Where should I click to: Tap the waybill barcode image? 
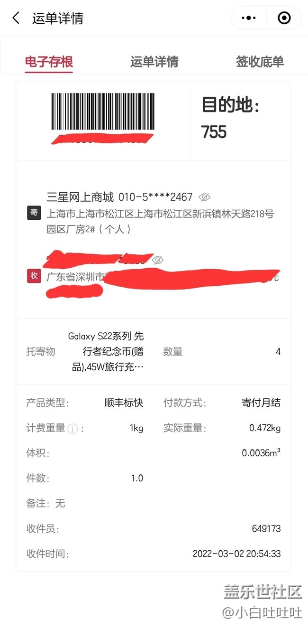click(x=103, y=112)
